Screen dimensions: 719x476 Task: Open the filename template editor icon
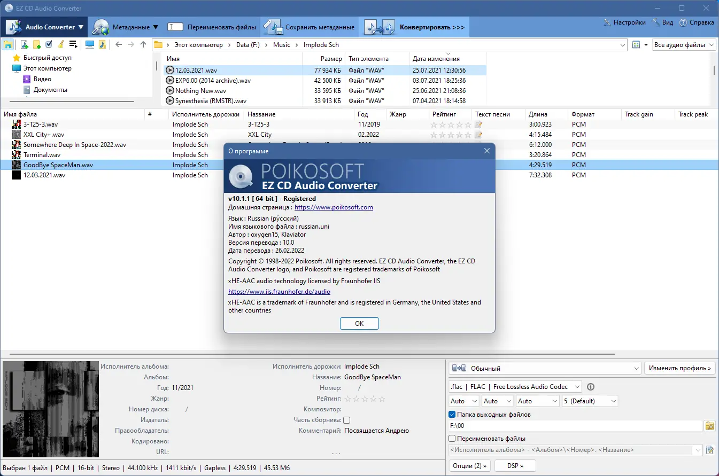pyautogui.click(x=710, y=450)
